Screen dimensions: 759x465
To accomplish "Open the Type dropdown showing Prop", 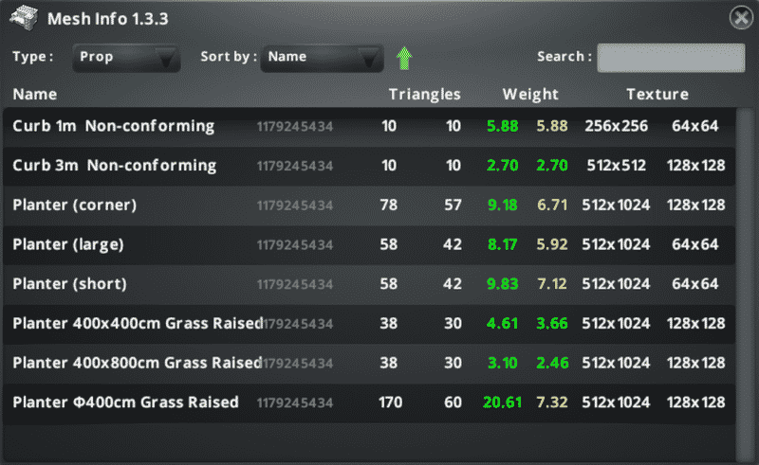I will 126,57.
